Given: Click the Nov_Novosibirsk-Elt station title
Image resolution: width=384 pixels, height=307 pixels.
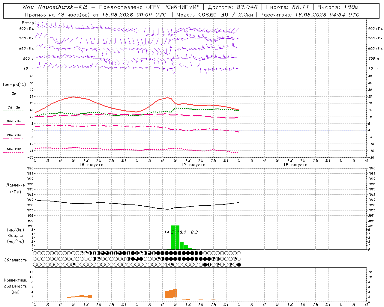Looking at the screenshot, I should tap(55, 7).
